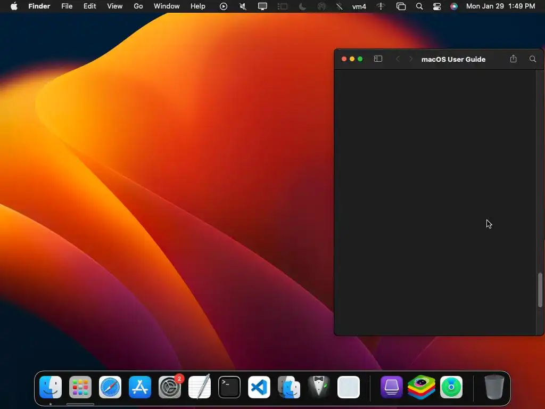This screenshot has height=409, width=545.
Task: Open Spotlight search in menu bar
Action: (x=419, y=6)
